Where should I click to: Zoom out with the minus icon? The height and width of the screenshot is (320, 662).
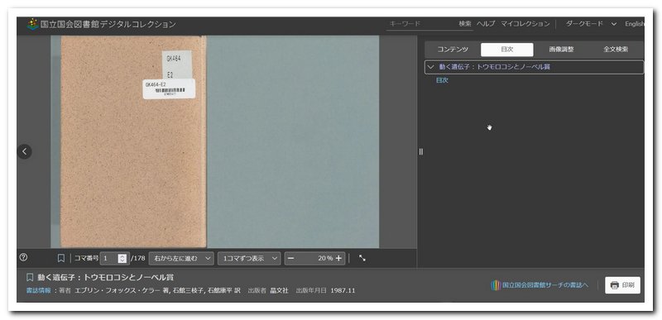tap(291, 259)
